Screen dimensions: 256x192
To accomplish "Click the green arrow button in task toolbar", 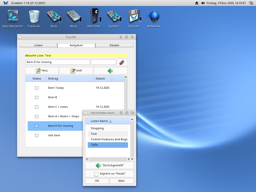I will pos(110,71).
